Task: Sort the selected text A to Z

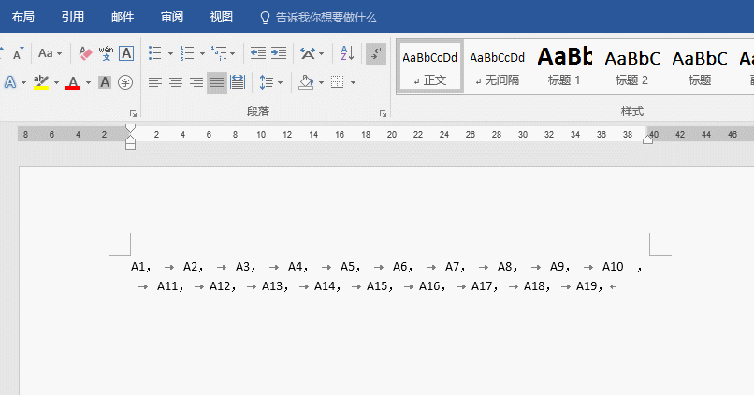Action: [346, 53]
